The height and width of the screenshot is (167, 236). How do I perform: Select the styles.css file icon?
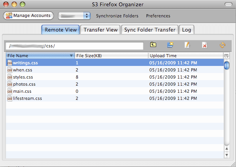[x=9, y=77]
